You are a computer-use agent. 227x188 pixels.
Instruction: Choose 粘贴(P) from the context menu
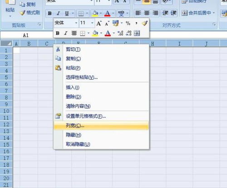coord(101,68)
